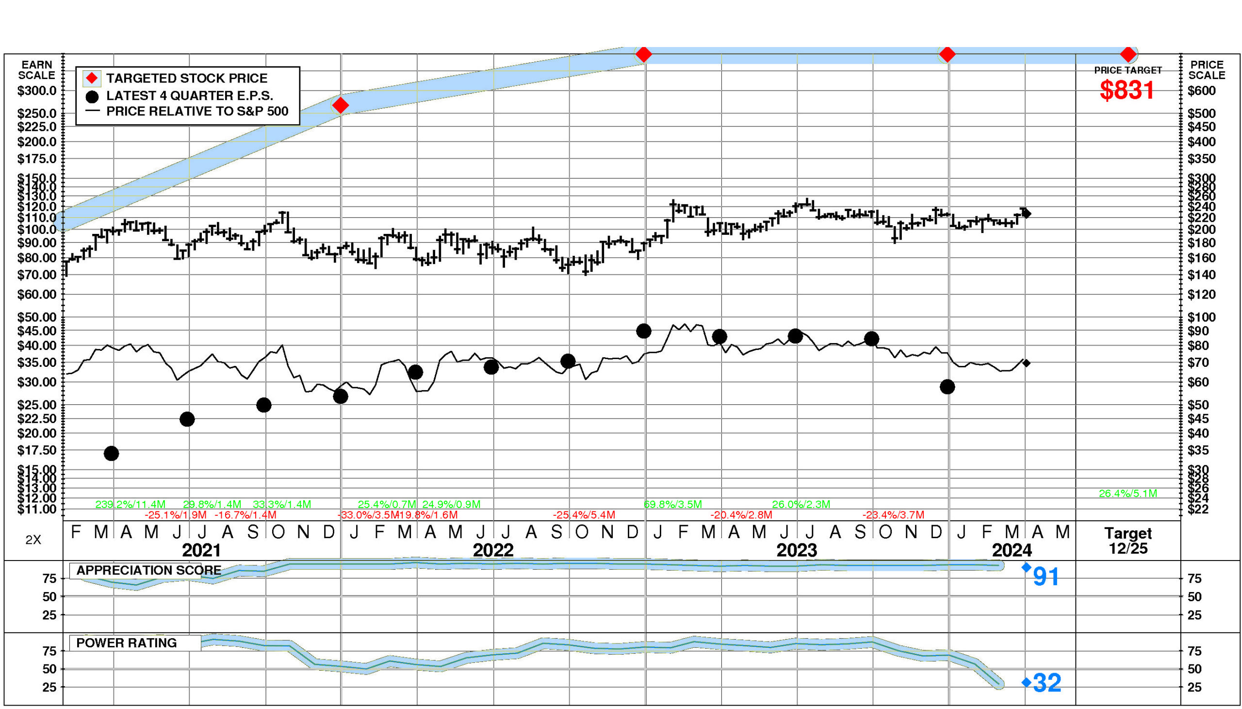This screenshot has height=709, width=1242.
Task: Click the EARN SCALE axis header
Action: (36, 70)
